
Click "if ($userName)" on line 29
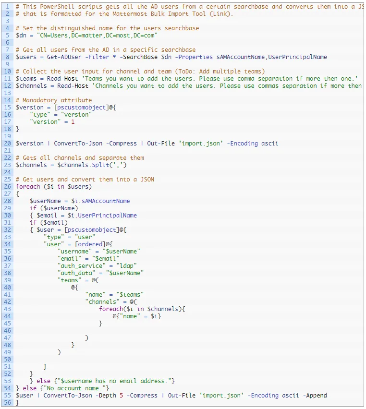[54, 208]
